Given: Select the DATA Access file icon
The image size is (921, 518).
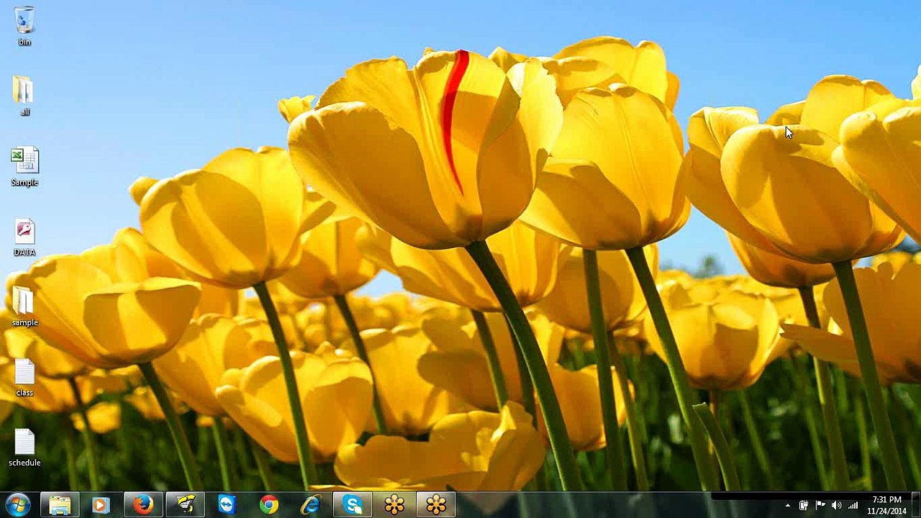Looking at the screenshot, I should tap(24, 236).
